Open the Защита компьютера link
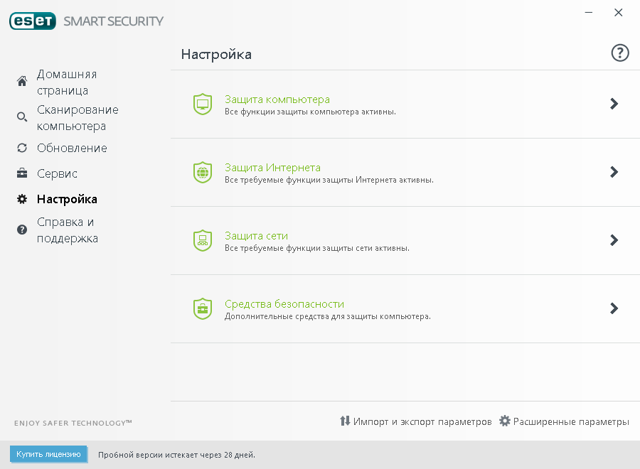 tap(277, 99)
